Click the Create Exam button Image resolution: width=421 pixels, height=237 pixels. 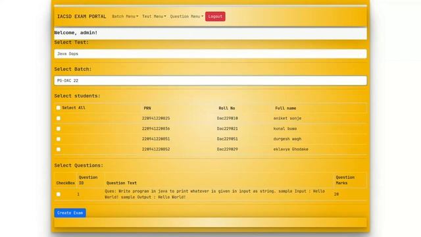pyautogui.click(x=70, y=213)
